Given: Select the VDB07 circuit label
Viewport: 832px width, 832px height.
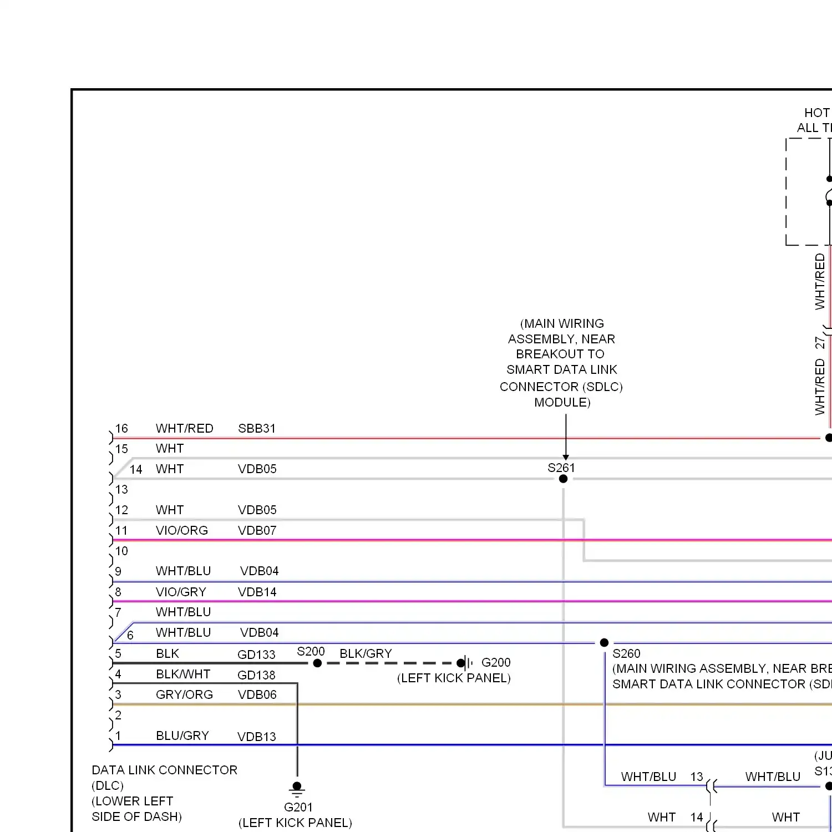Looking at the screenshot, I should [x=257, y=530].
